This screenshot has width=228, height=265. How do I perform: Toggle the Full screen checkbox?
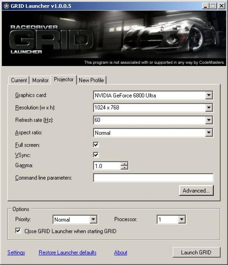(x=96, y=145)
